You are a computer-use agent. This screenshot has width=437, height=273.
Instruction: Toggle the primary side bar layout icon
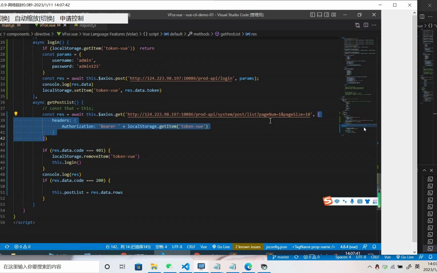tap(313, 15)
